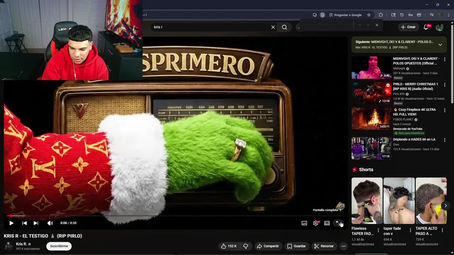Go to next find result

pyautogui.click(x=368, y=25)
